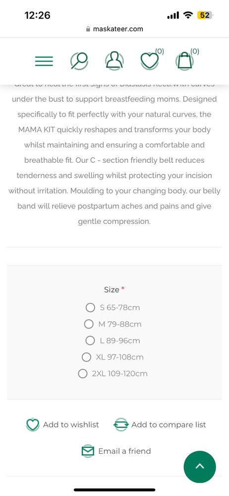View wishlist via header heart icon
The width and height of the screenshot is (229, 496).
click(149, 61)
